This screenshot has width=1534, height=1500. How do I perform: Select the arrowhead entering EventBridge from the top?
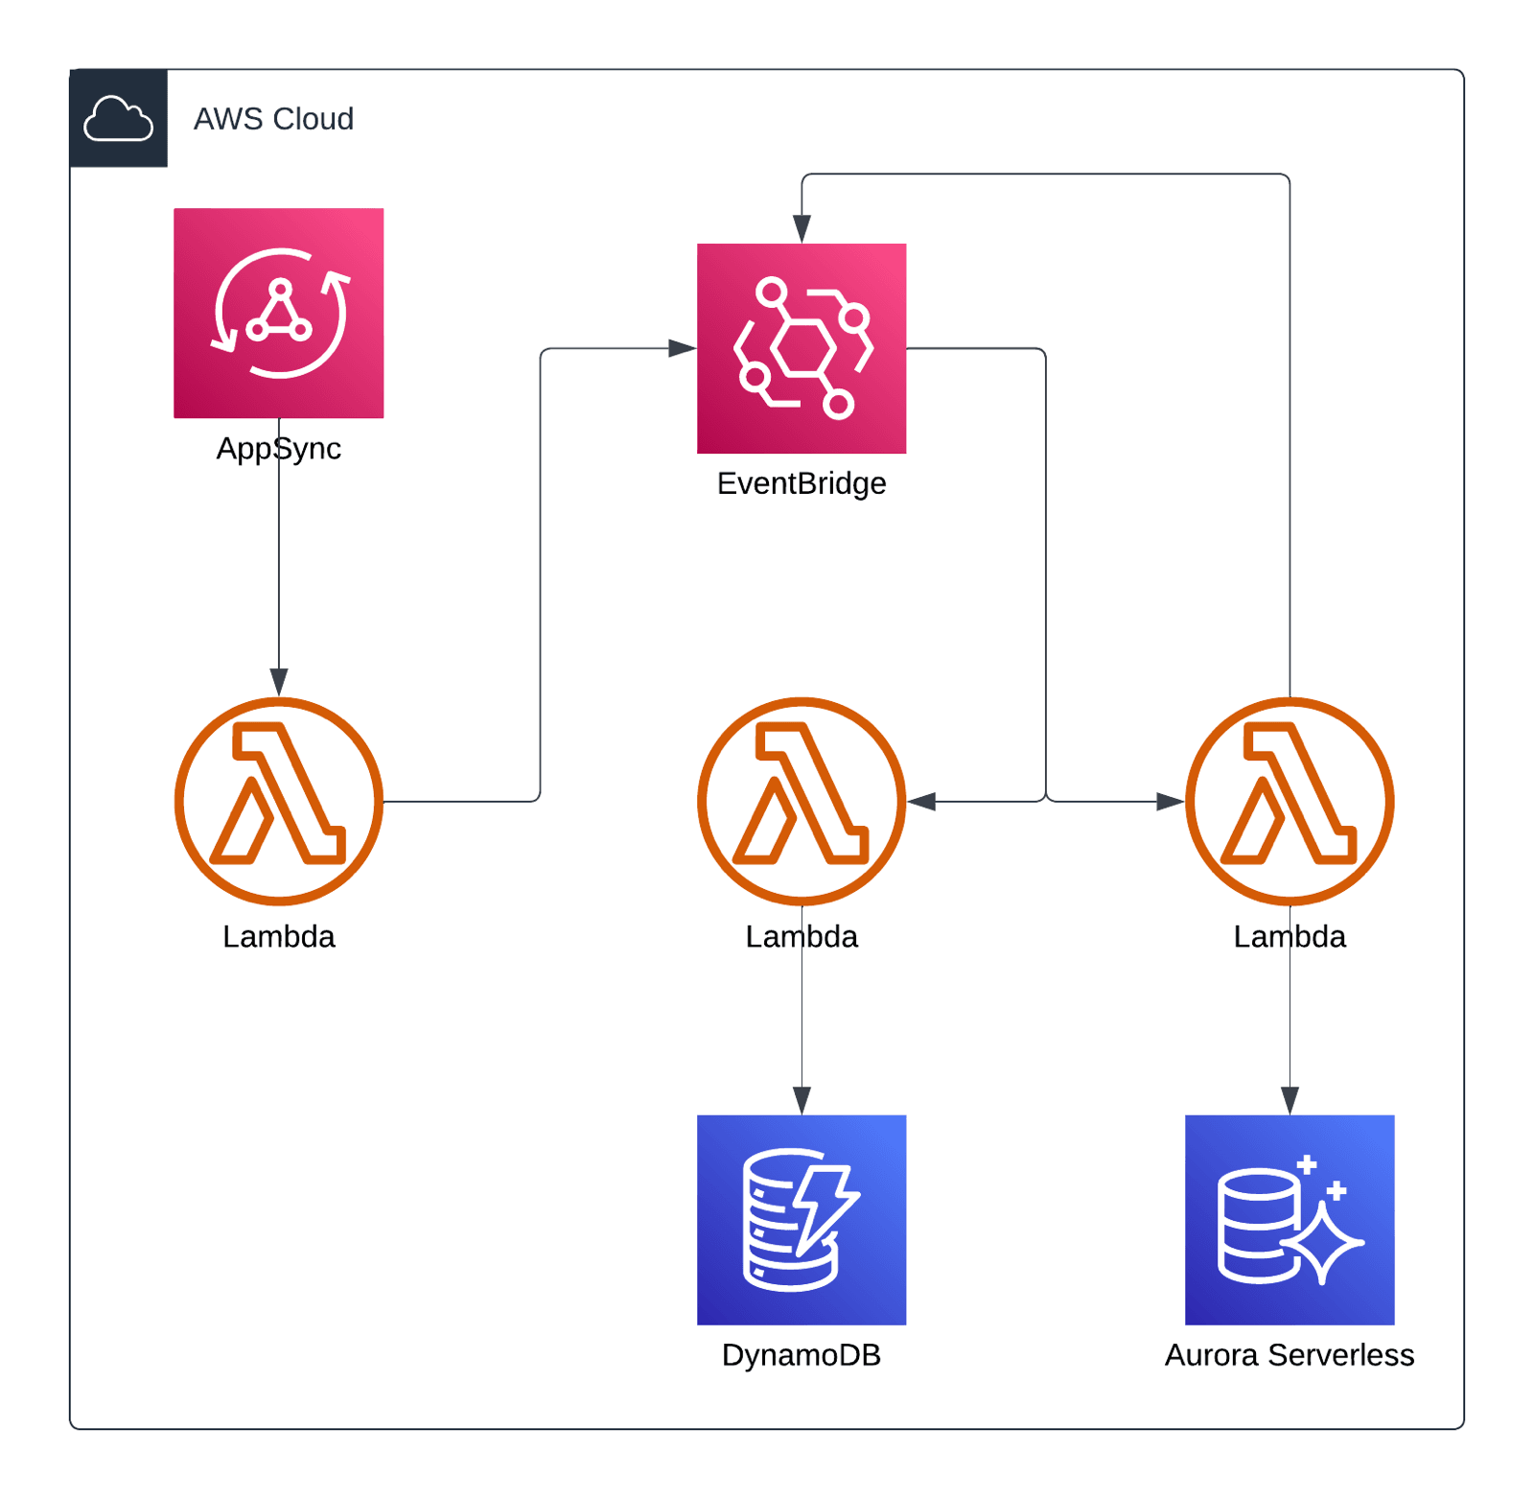[x=802, y=230]
